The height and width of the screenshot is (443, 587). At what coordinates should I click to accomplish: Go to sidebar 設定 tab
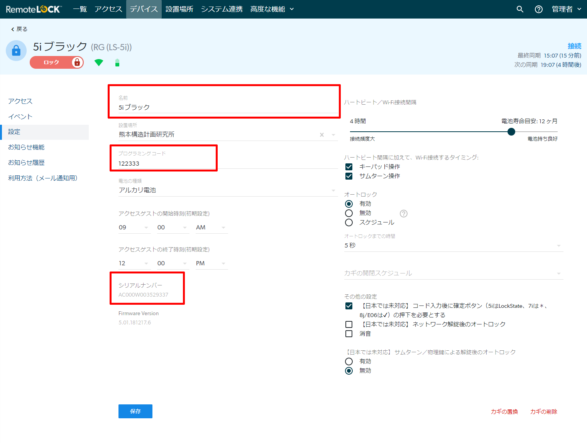pyautogui.click(x=44, y=132)
